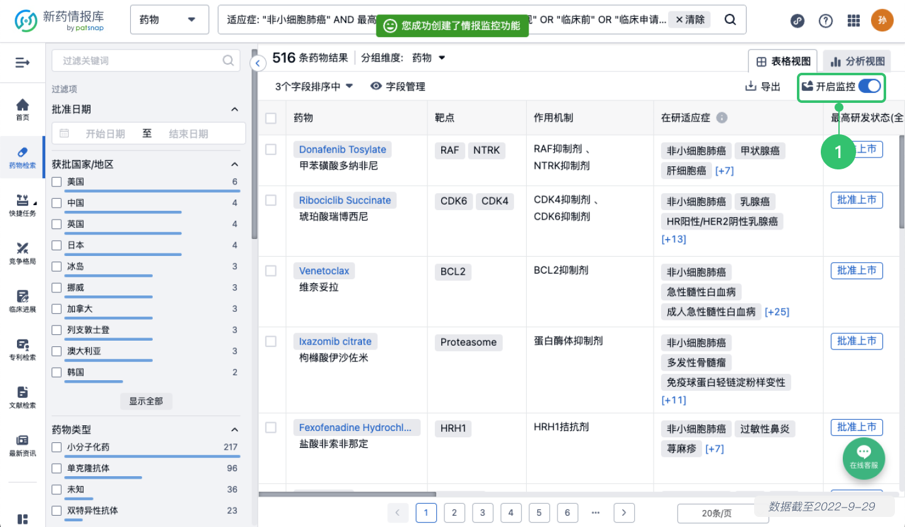Click 显示全部 button
Image resolution: width=905 pixels, height=527 pixels.
[146, 401]
